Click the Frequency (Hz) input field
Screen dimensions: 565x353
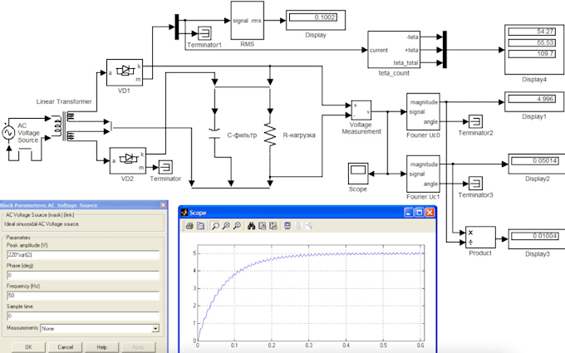(83, 296)
